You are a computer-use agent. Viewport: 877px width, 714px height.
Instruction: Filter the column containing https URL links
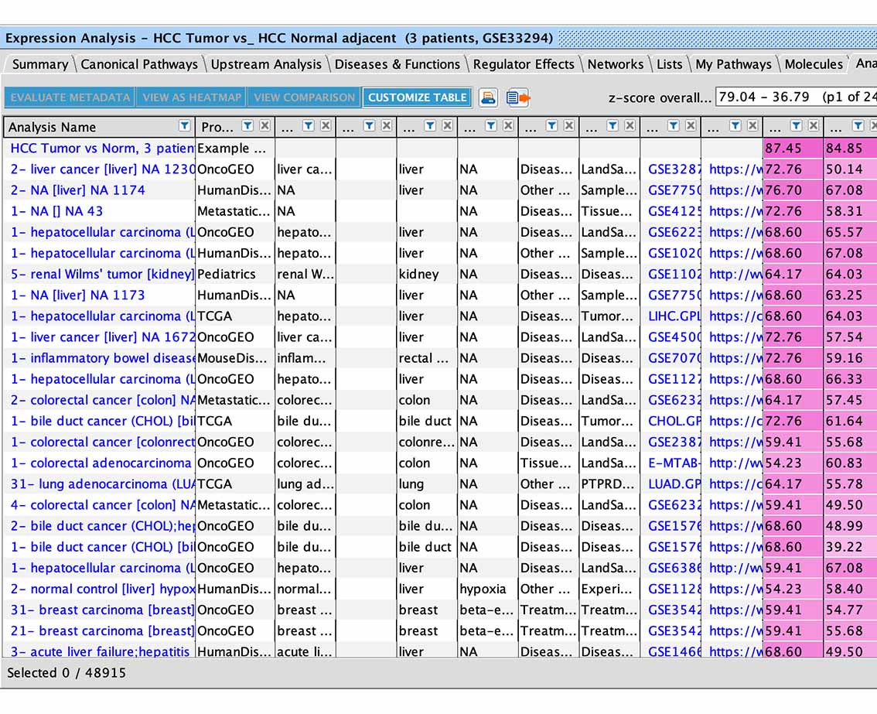pyautogui.click(x=735, y=126)
